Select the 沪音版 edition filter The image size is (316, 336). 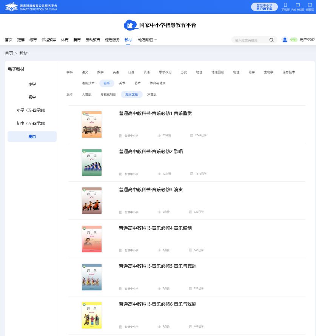[152, 95]
